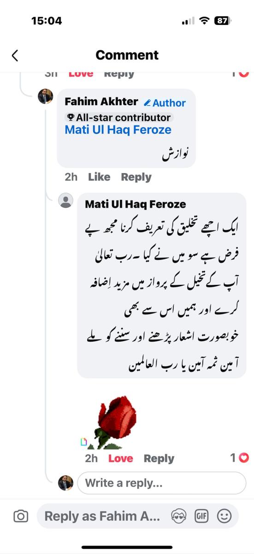Tap the Author pencil badge
The height and width of the screenshot is (554, 254).
click(165, 103)
